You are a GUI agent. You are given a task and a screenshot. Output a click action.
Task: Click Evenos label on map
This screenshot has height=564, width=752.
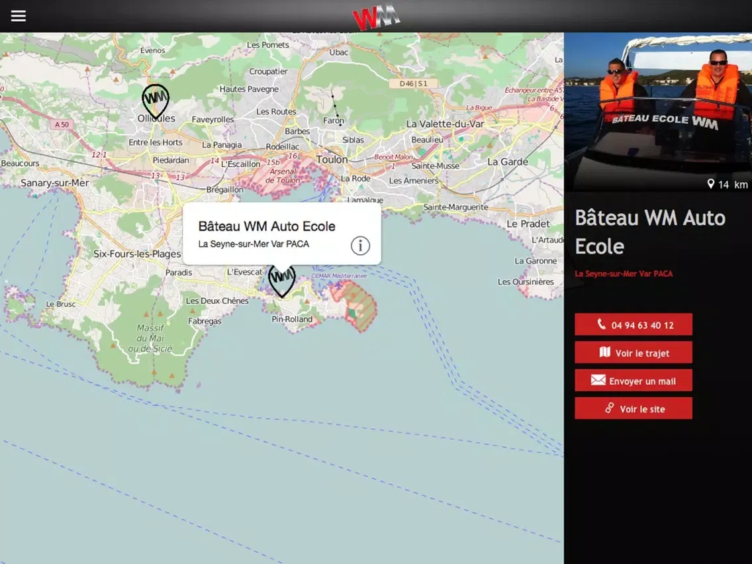pos(152,50)
